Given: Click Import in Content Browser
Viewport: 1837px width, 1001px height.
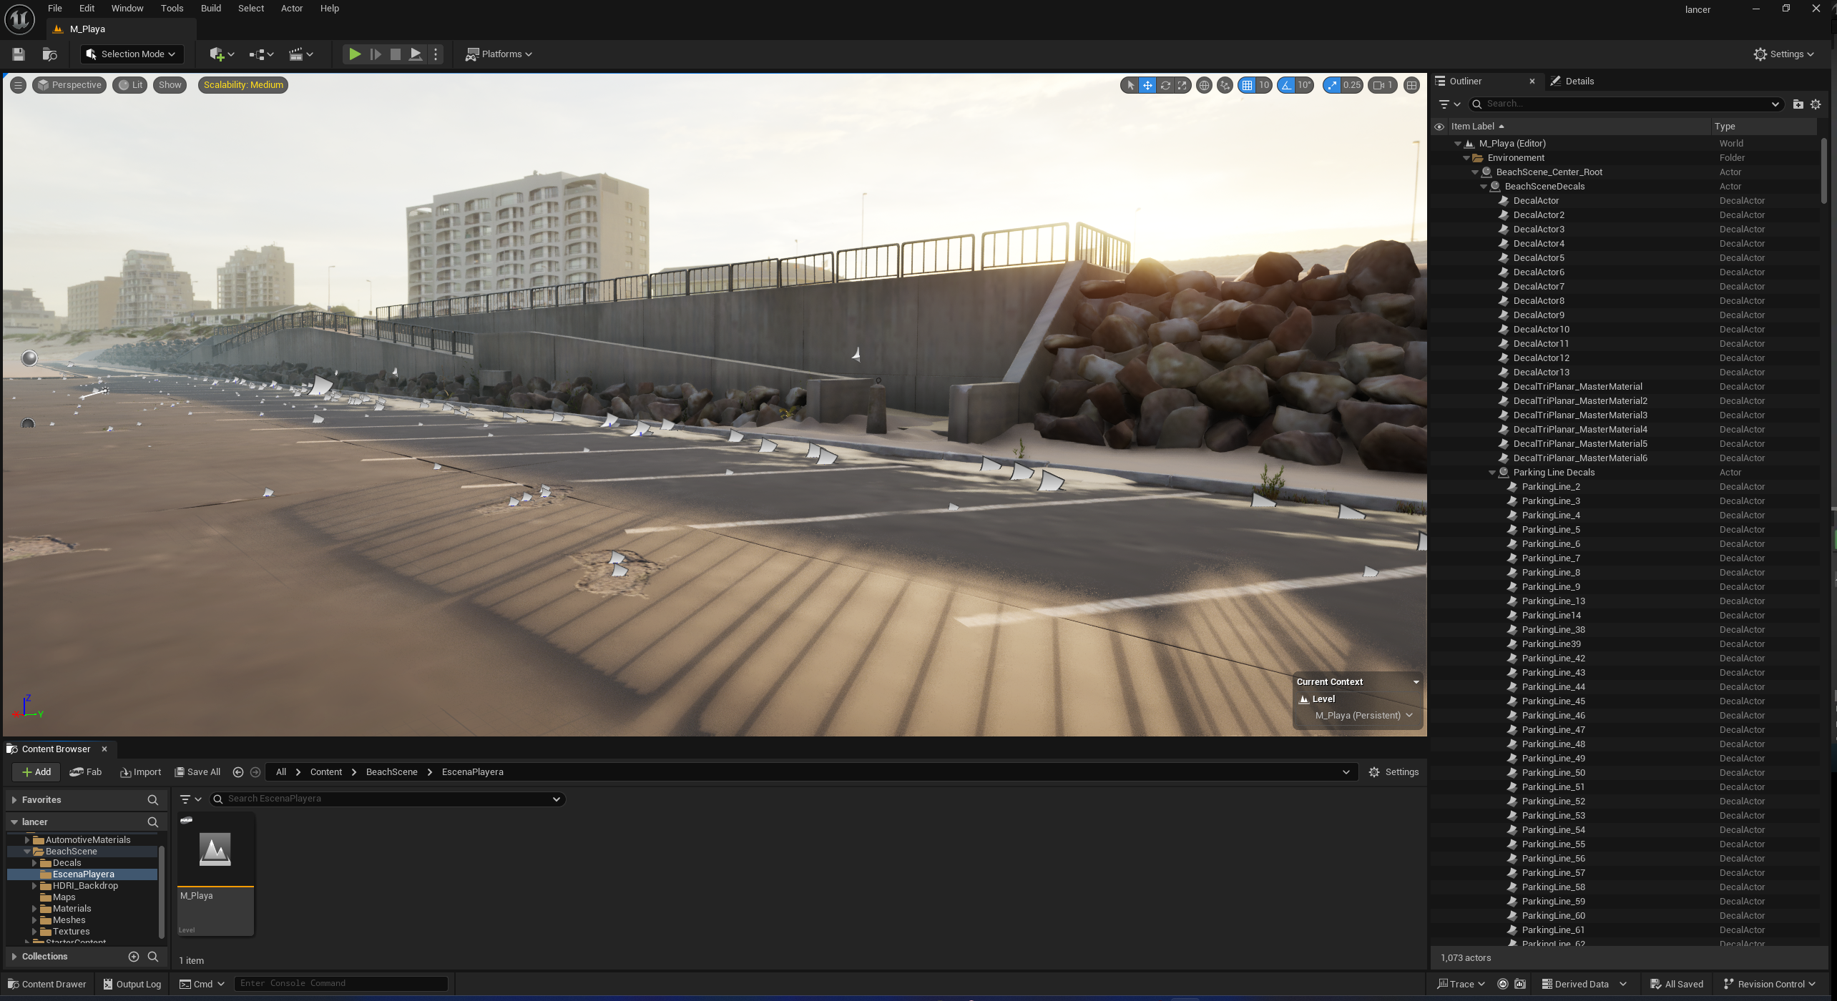Looking at the screenshot, I should click(141, 772).
